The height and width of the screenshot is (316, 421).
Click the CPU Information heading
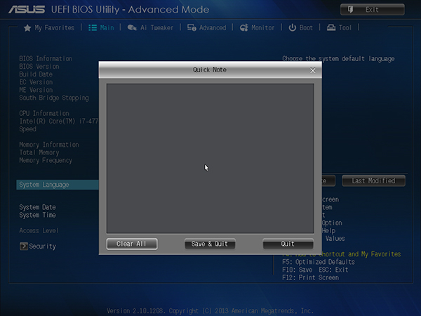[44, 113]
